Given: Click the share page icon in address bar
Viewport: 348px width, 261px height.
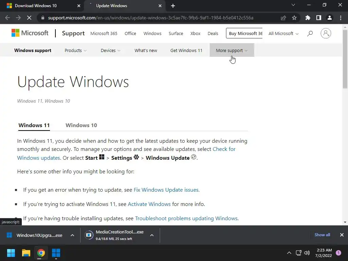Looking at the screenshot, I should coord(283,18).
